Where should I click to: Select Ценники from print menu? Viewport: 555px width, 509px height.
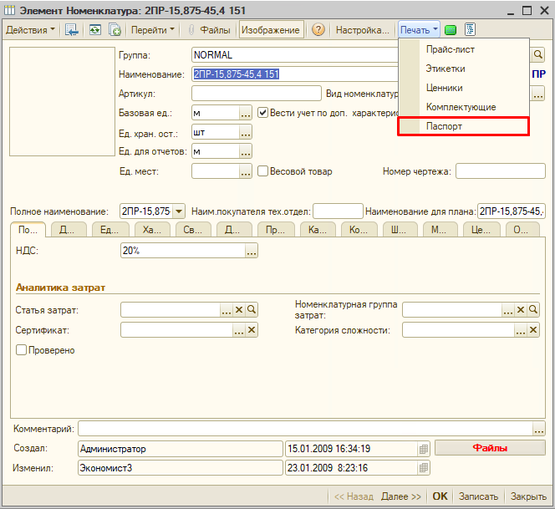click(x=464, y=88)
